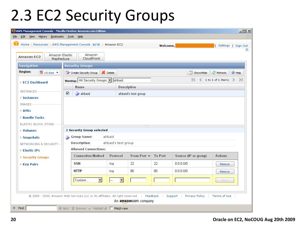This screenshot has height=230, width=306.
Task: Click the AWS orange cube logo
Action: (16, 44)
